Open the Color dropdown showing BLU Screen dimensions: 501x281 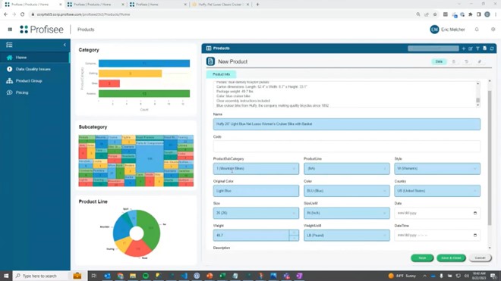pyautogui.click(x=347, y=191)
